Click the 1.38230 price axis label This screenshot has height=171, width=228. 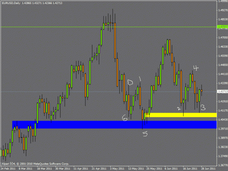(x=223, y=147)
